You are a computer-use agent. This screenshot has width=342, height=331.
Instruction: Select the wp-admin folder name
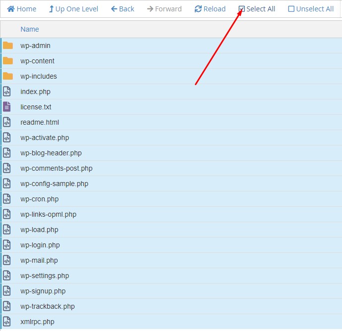click(x=35, y=46)
